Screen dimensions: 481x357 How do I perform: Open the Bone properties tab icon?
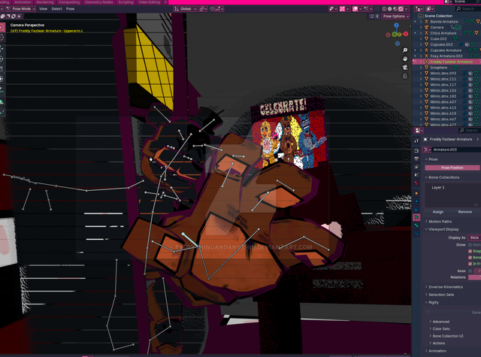point(416,225)
